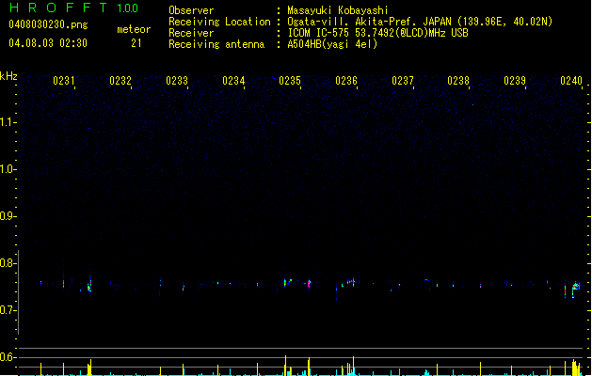
Task: Click the kHz axis unit label
Action: pos(8,76)
